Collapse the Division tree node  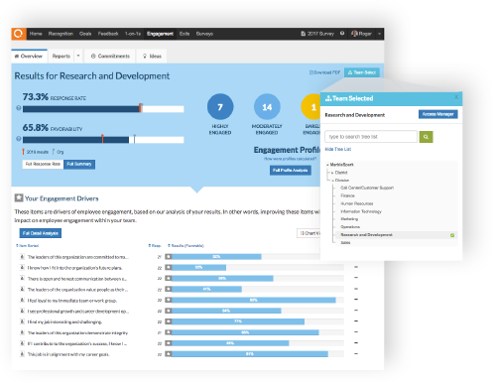(332, 181)
